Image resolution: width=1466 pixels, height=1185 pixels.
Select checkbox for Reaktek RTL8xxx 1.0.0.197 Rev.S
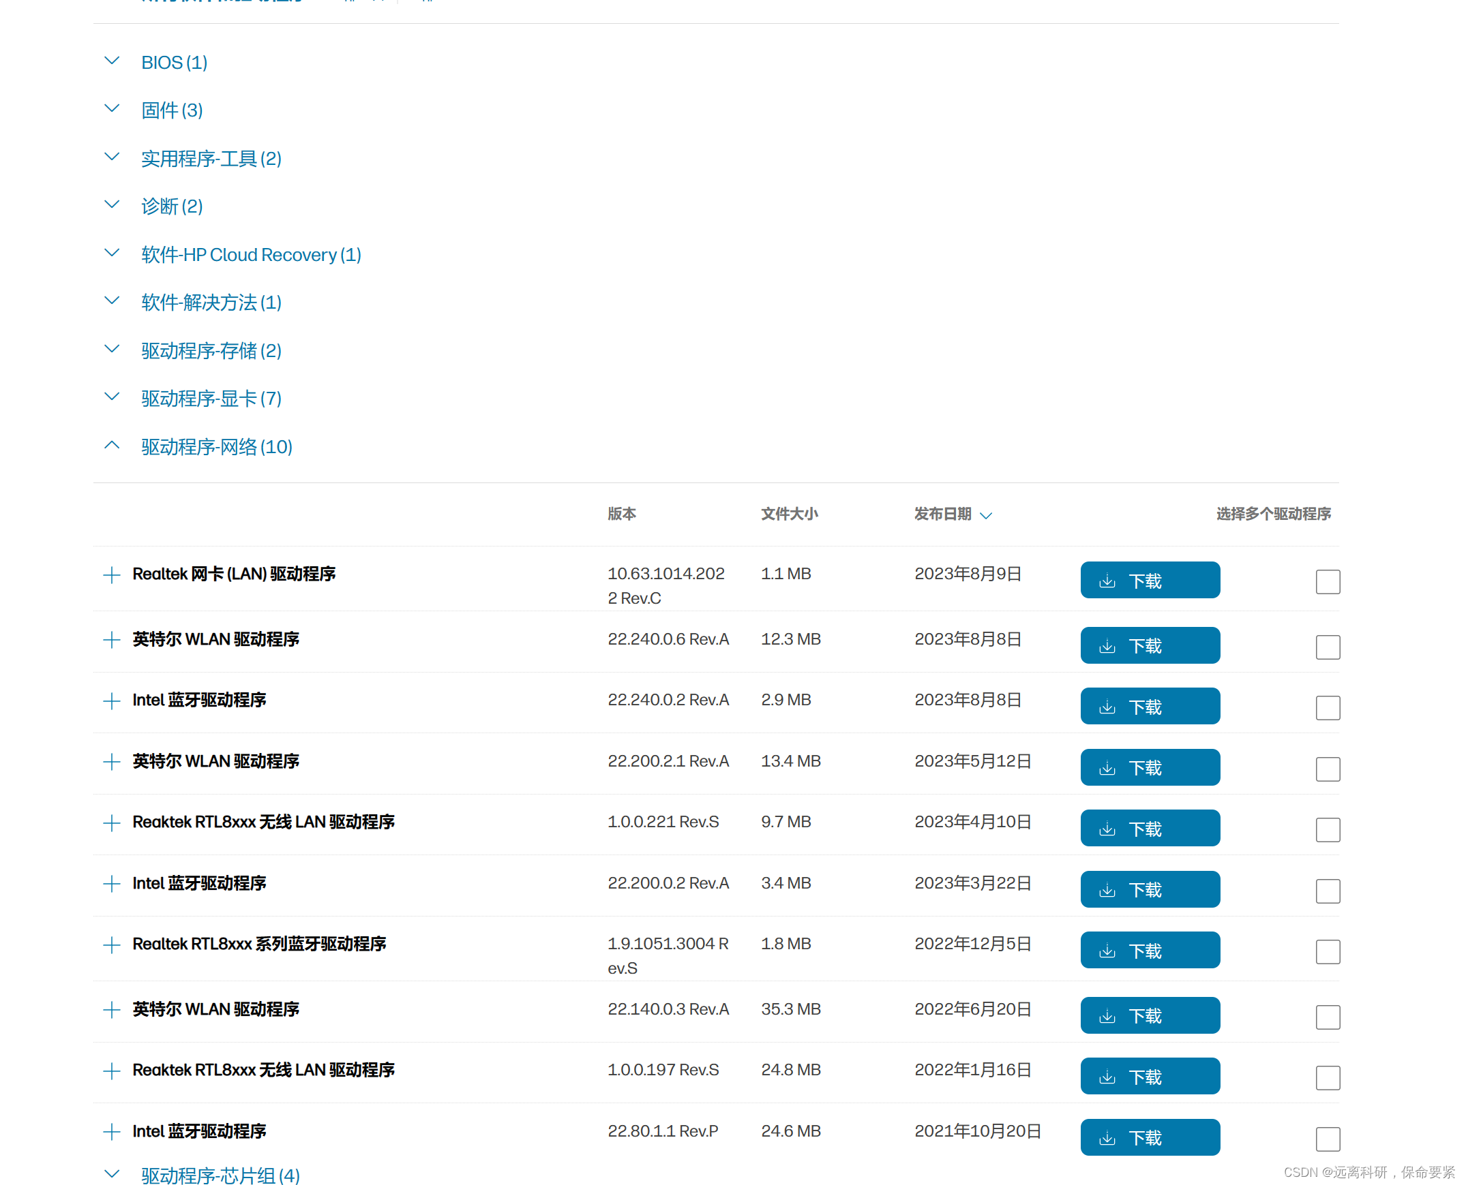click(1328, 1078)
